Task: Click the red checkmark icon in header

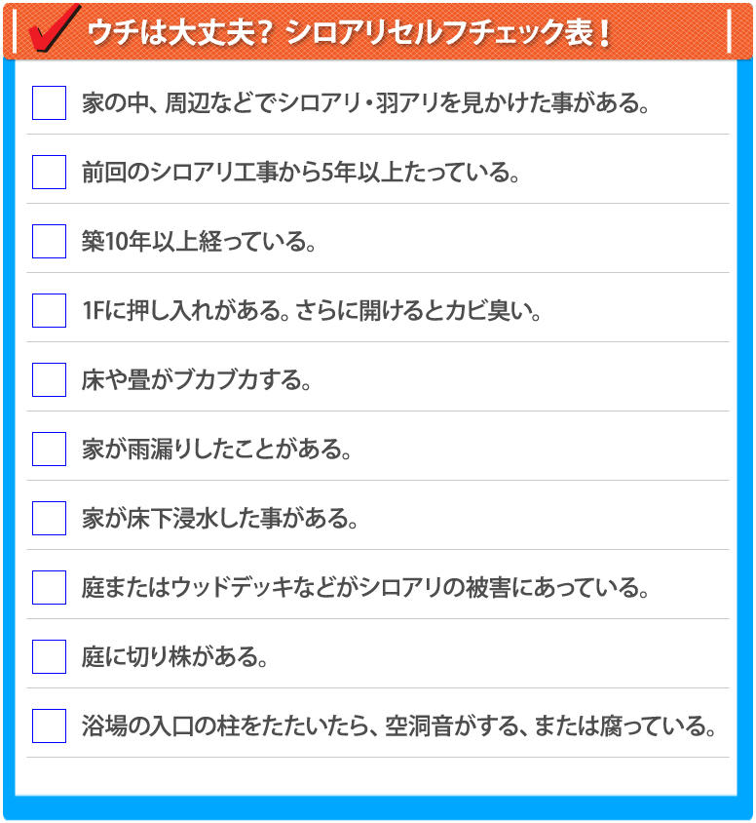Action: coord(53,29)
